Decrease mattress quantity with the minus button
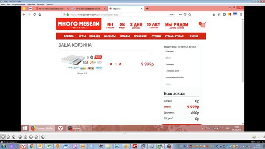This screenshot has width=265, height=149. [111, 64]
